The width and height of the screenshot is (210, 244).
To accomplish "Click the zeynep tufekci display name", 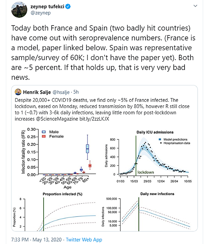I will click(47, 7).
